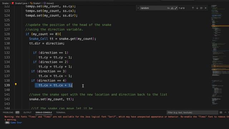
Task: Click 'tt.cy = tt.cy + 1;' on line 135
Action: coord(55,67)
